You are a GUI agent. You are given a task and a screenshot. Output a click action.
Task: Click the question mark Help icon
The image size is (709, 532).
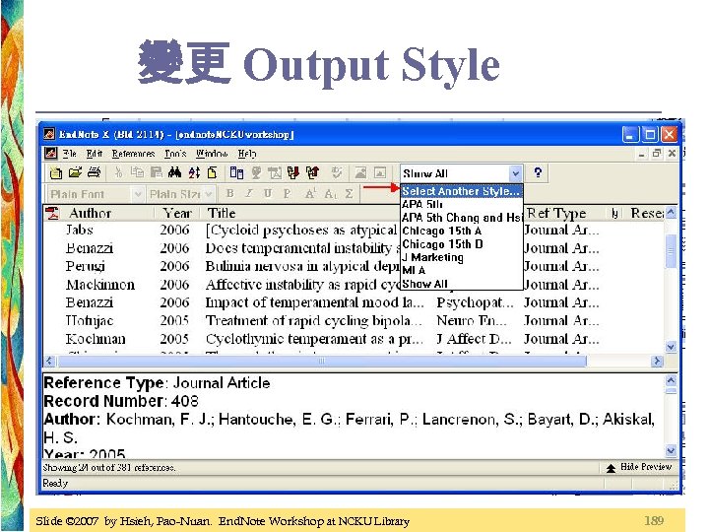tap(538, 172)
